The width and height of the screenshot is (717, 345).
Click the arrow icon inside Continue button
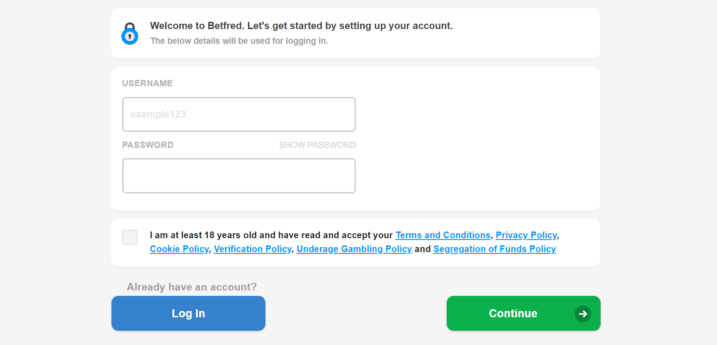click(x=583, y=314)
